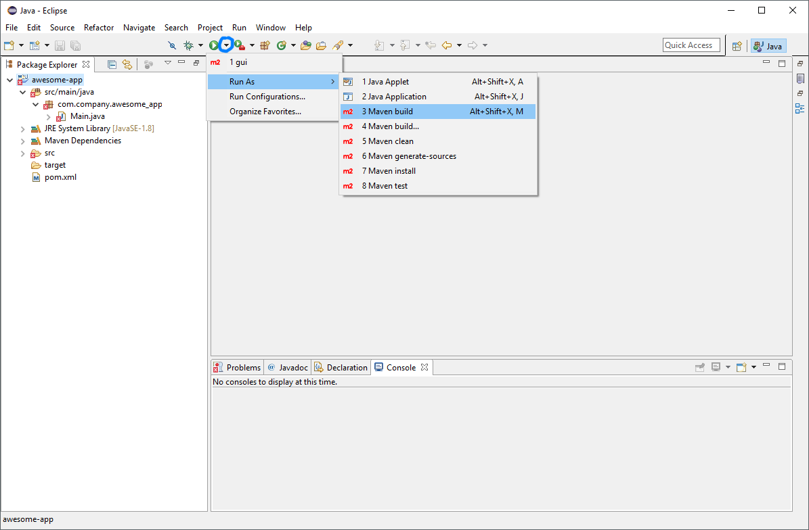Click the Open Task folder icon
809x530 pixels.
(321, 45)
